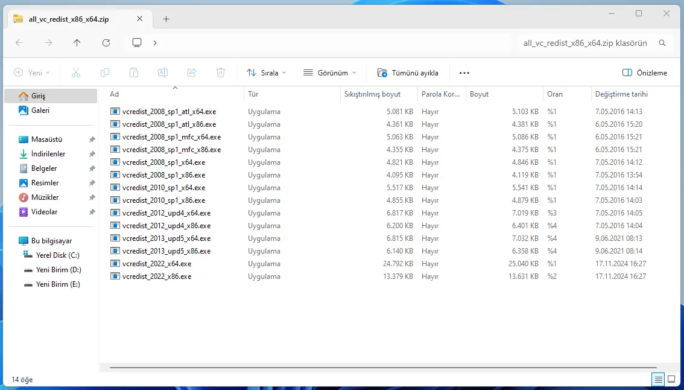Click the Copy icon in the toolbar

click(x=104, y=72)
